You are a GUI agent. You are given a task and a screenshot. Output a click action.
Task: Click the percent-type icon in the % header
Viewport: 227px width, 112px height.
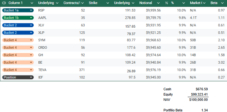167,3
